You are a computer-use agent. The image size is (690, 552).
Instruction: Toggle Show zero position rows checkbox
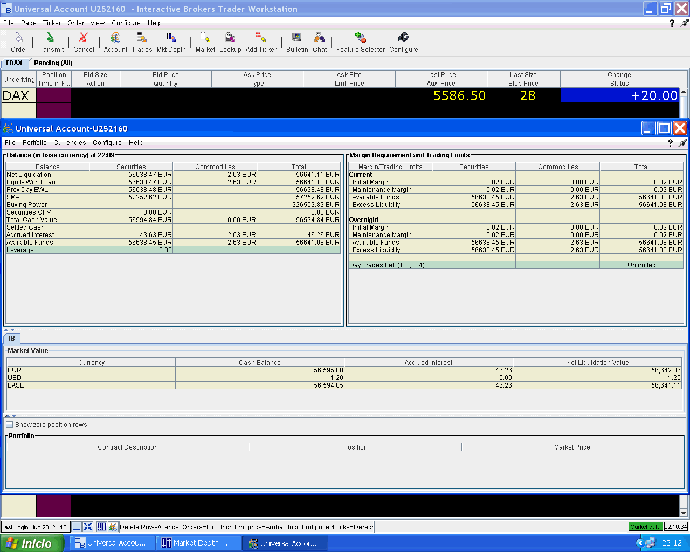(x=10, y=425)
